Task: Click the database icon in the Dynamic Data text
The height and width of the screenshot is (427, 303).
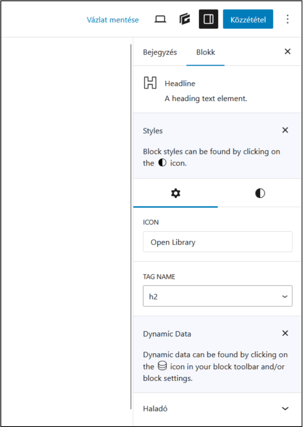Action: (x=162, y=367)
